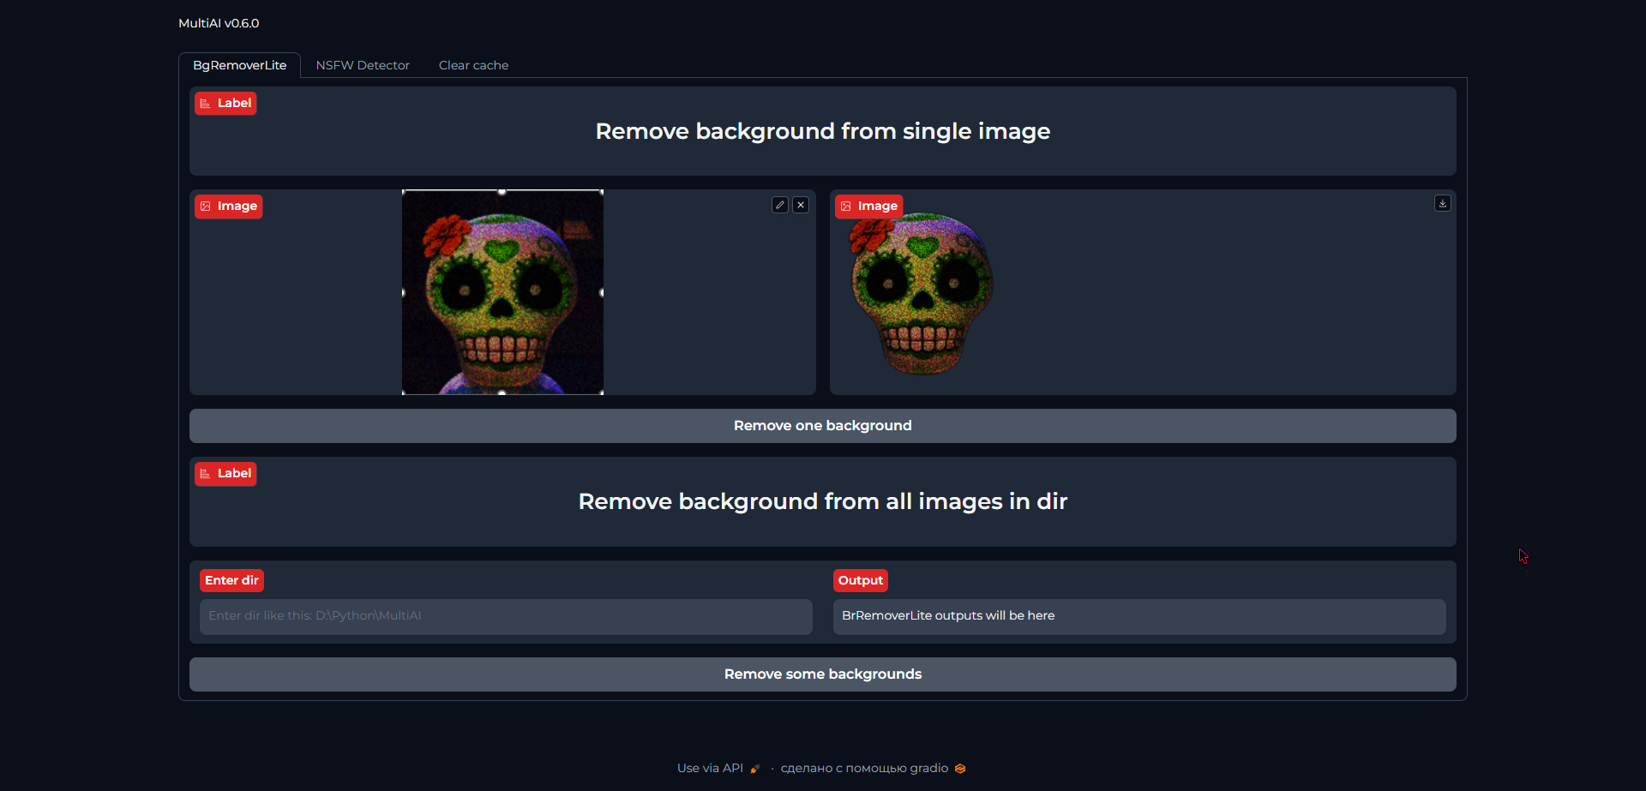Click the Output textbox with BrRemoverLite text
The width and height of the screenshot is (1646, 791).
pos(1139,616)
